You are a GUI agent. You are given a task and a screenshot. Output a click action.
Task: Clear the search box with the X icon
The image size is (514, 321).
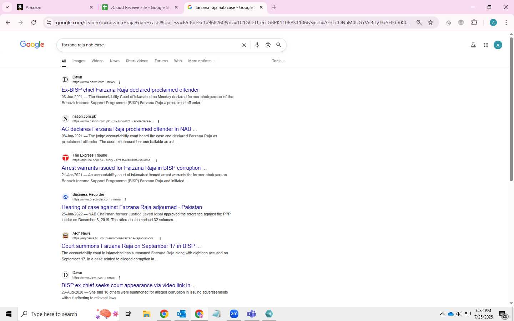244,45
